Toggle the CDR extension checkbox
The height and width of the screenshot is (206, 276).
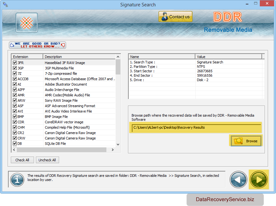point(15,122)
